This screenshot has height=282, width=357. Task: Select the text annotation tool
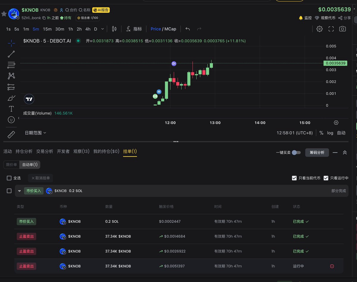click(11, 109)
